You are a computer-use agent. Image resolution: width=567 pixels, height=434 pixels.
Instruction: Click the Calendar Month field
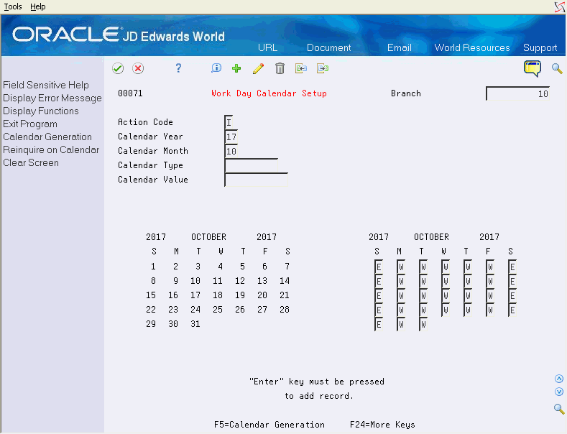click(231, 151)
